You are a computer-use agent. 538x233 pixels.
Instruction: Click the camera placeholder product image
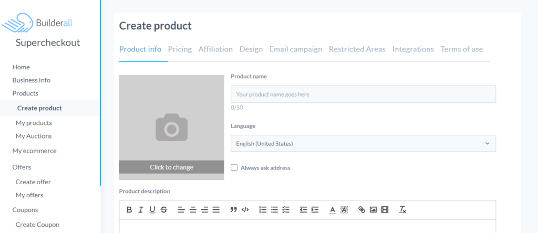pos(172,128)
